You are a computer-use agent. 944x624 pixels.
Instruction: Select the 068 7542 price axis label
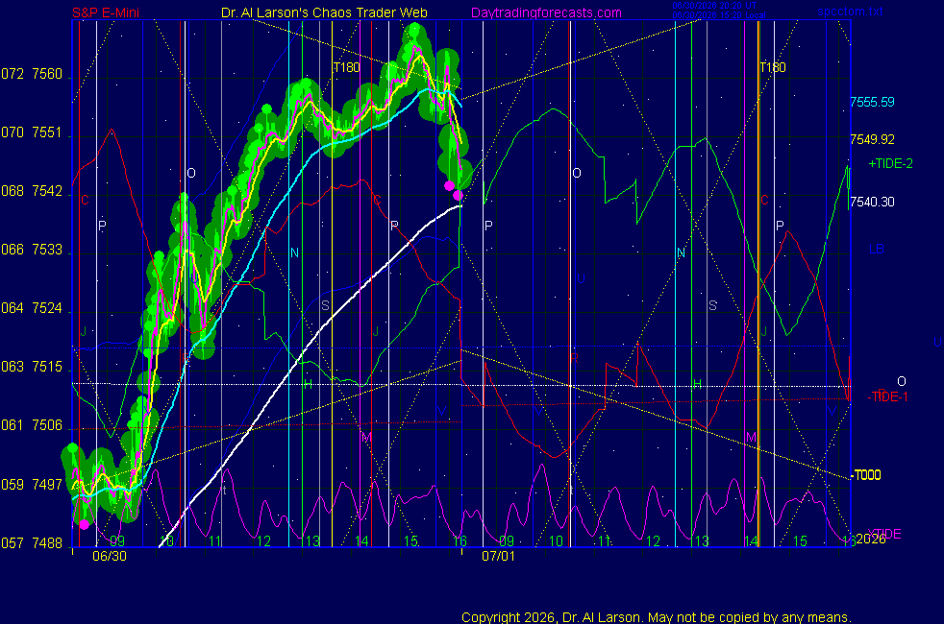tap(32, 191)
